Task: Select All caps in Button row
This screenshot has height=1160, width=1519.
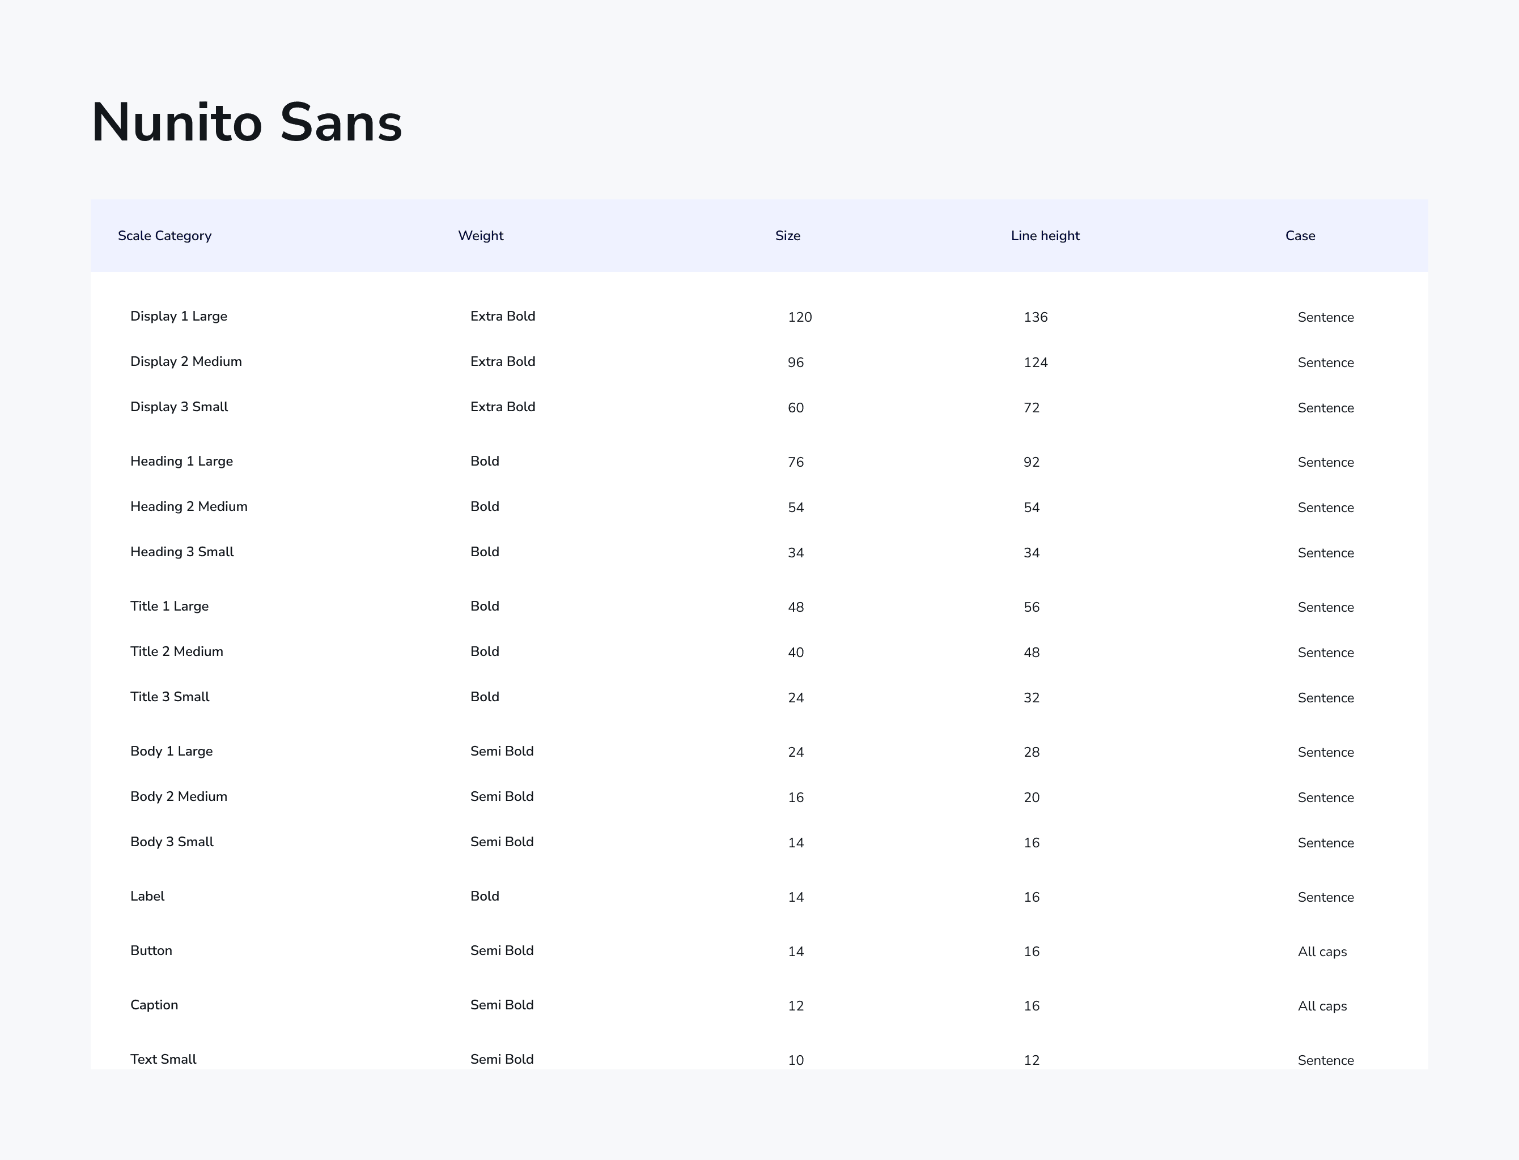Action: [x=1321, y=952]
